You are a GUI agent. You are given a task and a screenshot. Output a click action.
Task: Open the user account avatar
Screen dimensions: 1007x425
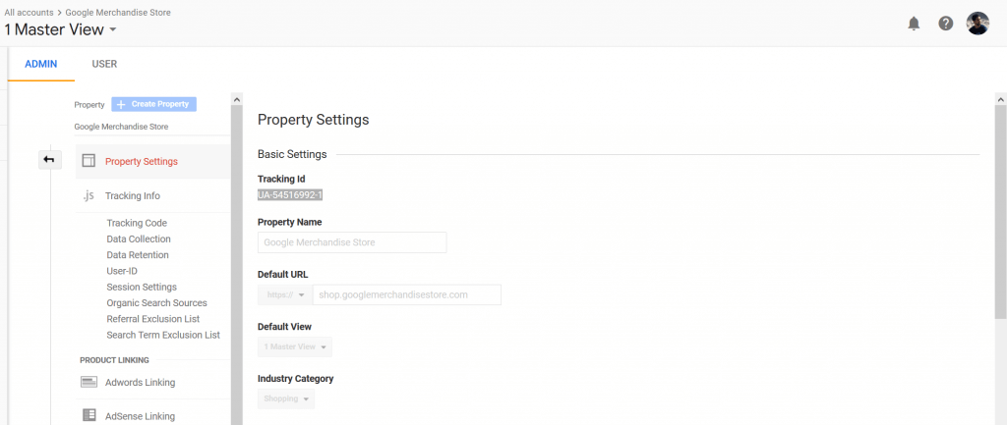coord(977,24)
